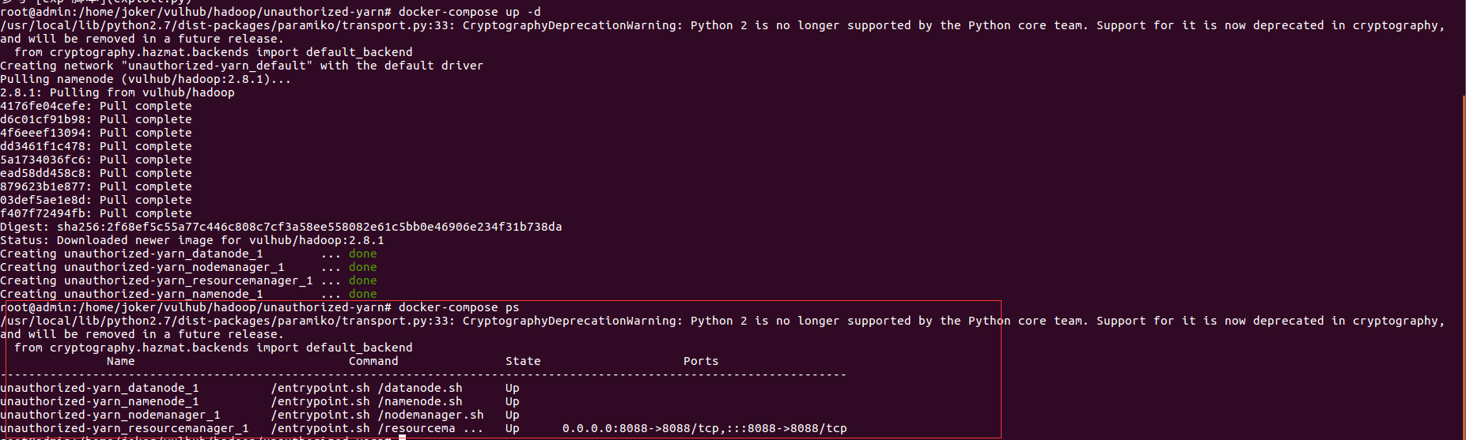Select unauthorized-yarn_namenode_1 in the table
Viewport: 1466px width, 440px height.
(x=100, y=401)
